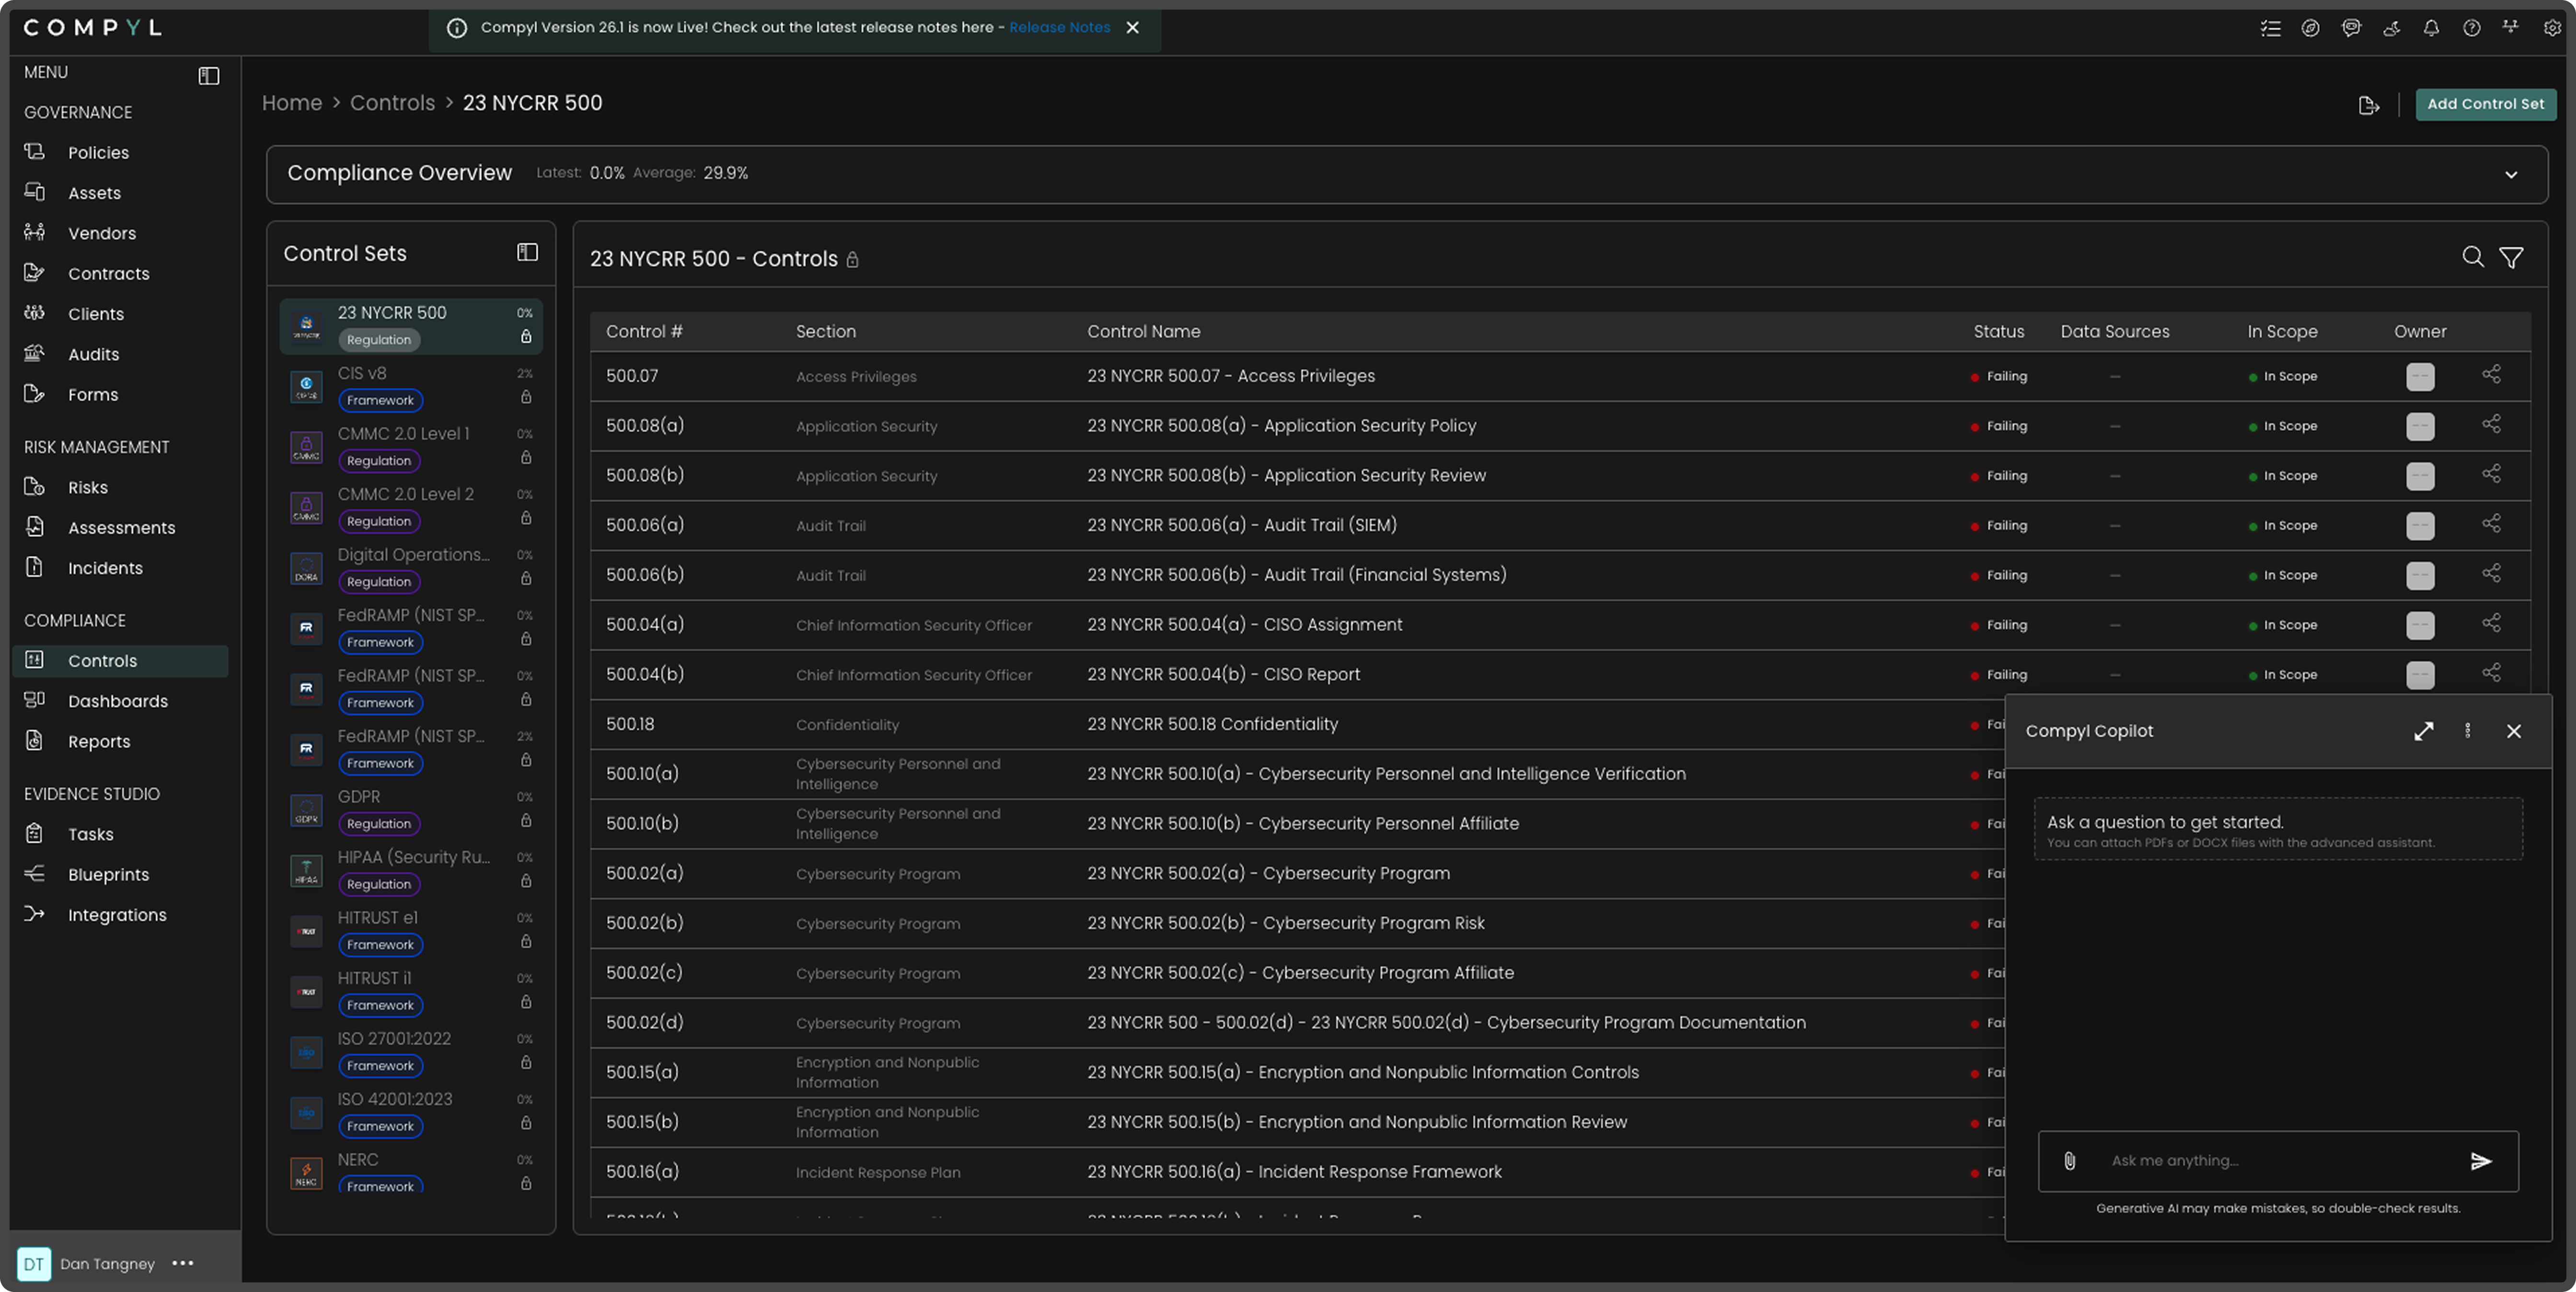The height and width of the screenshot is (1292, 2576).
Task: Open the notifications bell icon
Action: coord(2431,28)
